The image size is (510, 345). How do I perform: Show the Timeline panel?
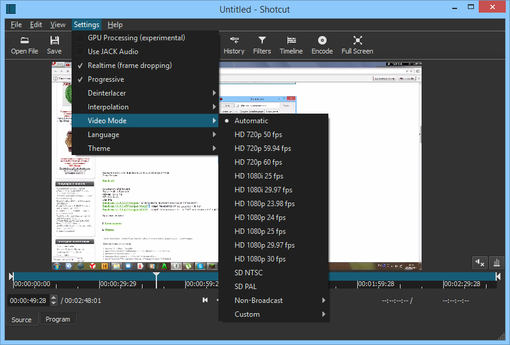click(x=291, y=45)
